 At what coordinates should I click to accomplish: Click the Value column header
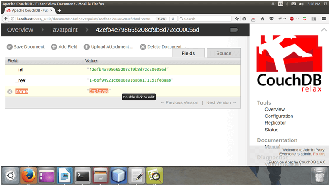[x=162, y=61]
